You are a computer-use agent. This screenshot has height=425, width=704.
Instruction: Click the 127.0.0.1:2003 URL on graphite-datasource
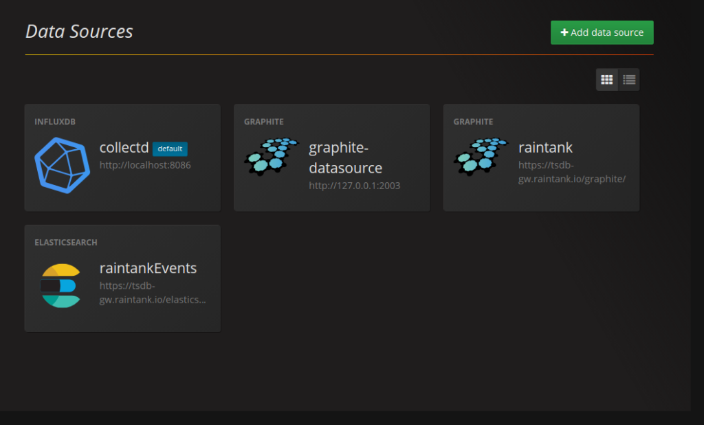(x=355, y=185)
